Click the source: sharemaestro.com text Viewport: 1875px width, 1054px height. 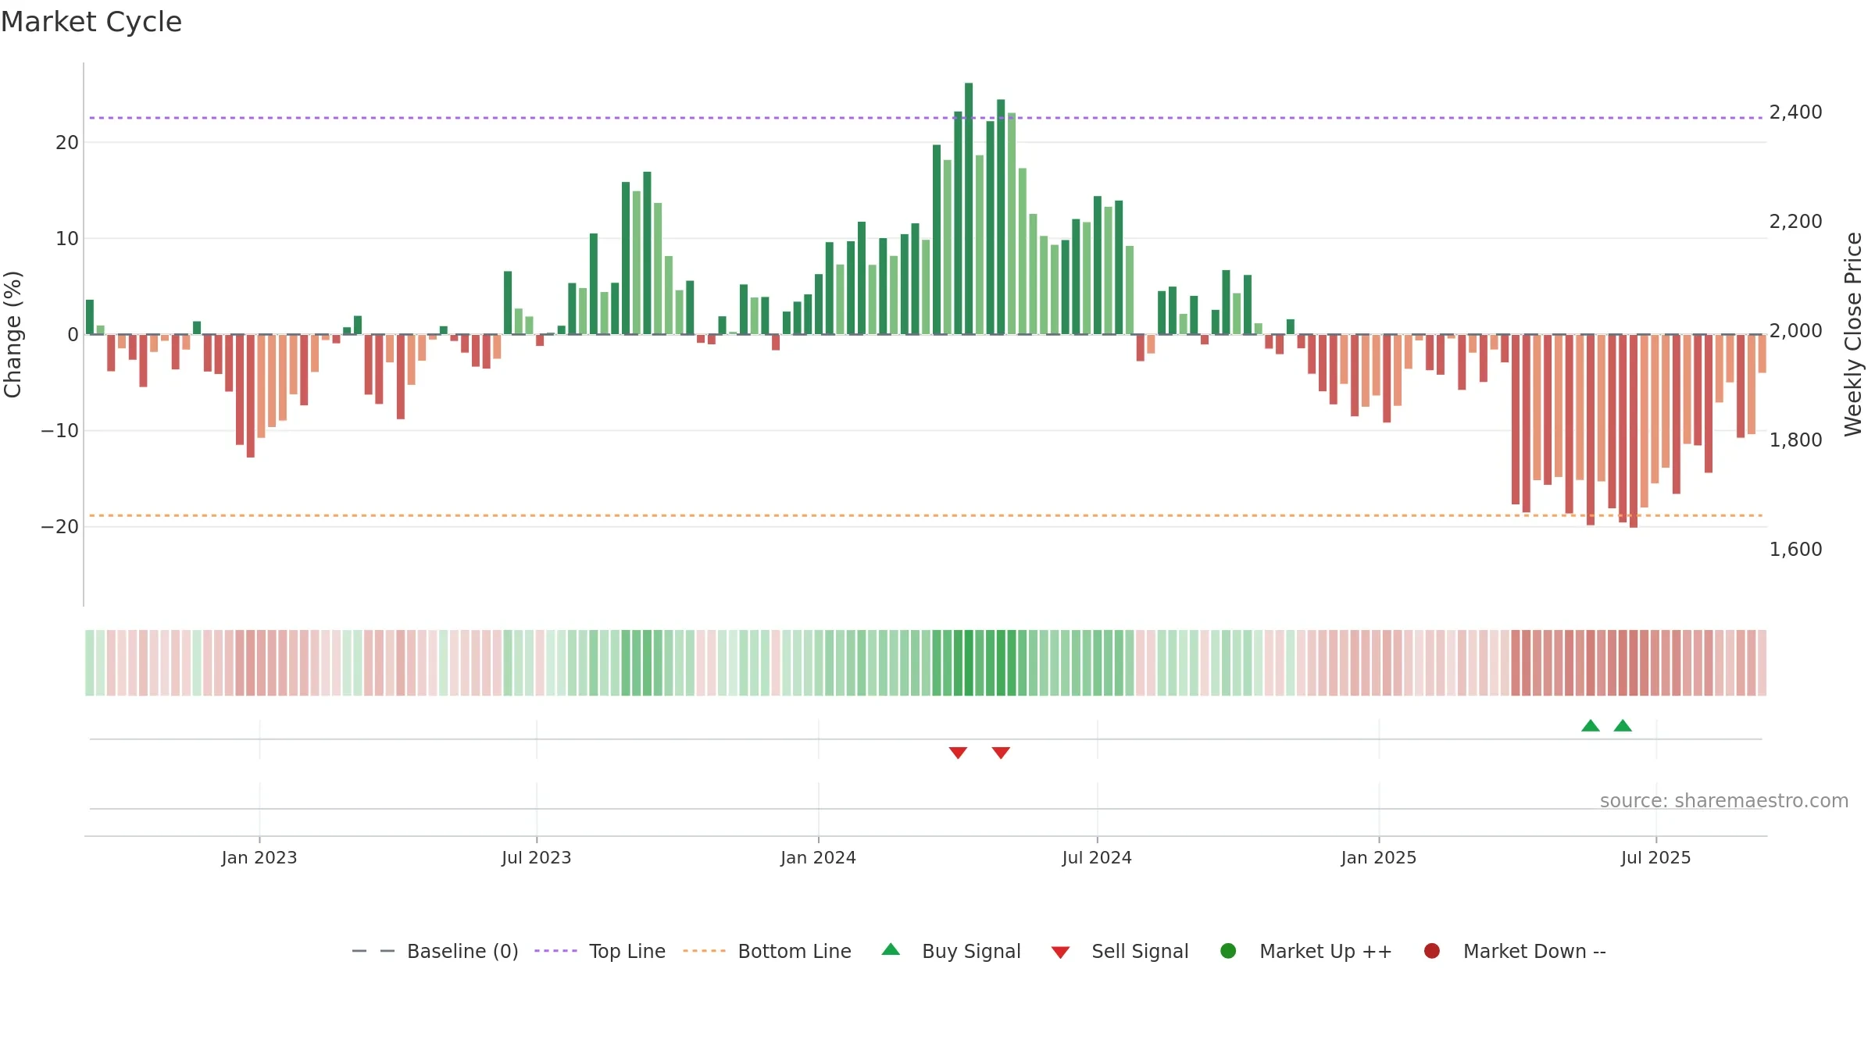(x=1724, y=801)
